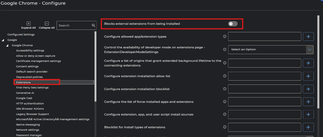This screenshot has height=137, width=323.
Task: Add entry to blocklist for install types
Action: [308, 127]
